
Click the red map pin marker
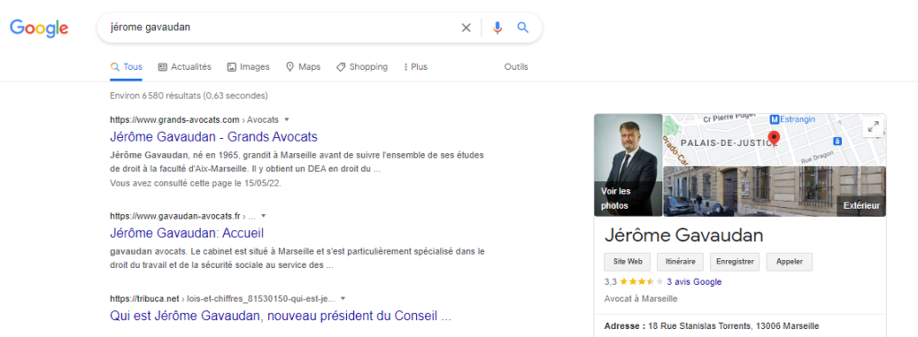click(x=774, y=138)
